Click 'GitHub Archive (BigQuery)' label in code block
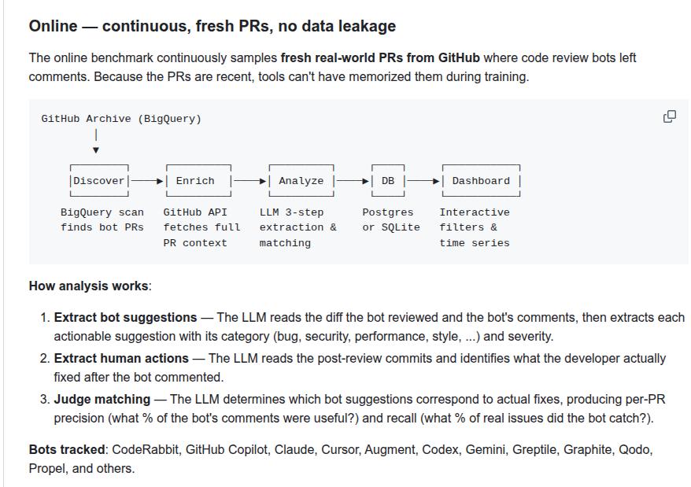691x487 pixels. pos(121,119)
